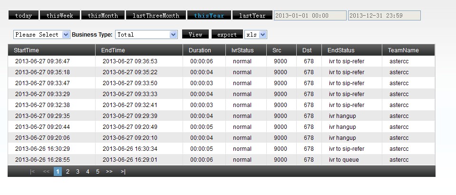Viewport: 456px width, 195px height.
Task: Open page 5 of results
Action: pos(97,172)
